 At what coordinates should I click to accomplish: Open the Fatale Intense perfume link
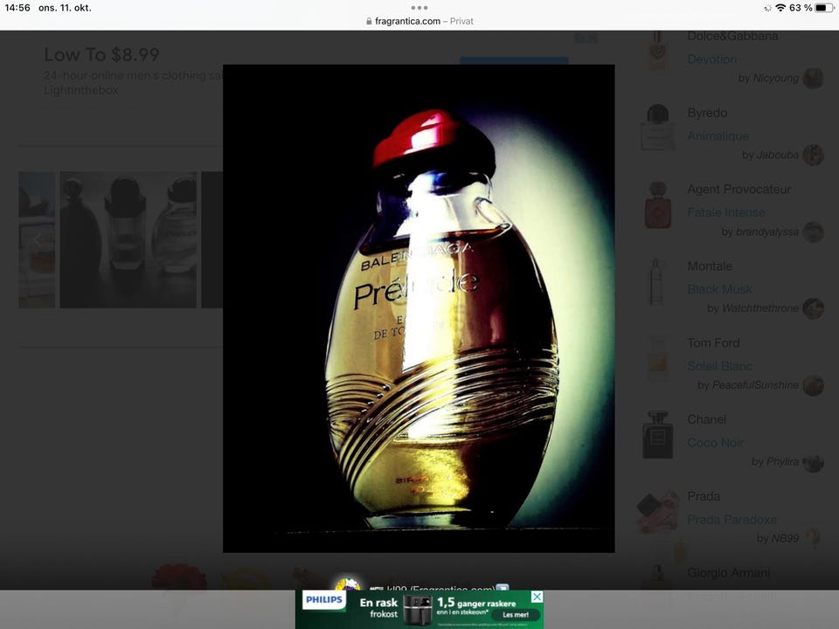coord(725,212)
